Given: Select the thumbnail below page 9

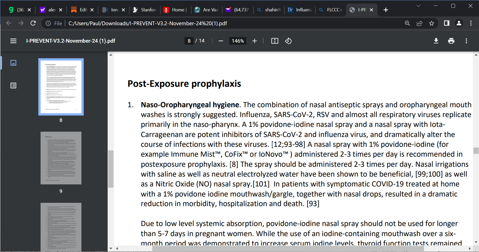Looking at the screenshot, I should pyautogui.click(x=61, y=227).
